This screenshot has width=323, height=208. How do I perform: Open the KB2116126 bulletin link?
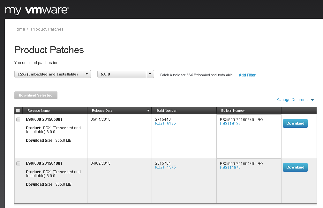click(x=230, y=124)
